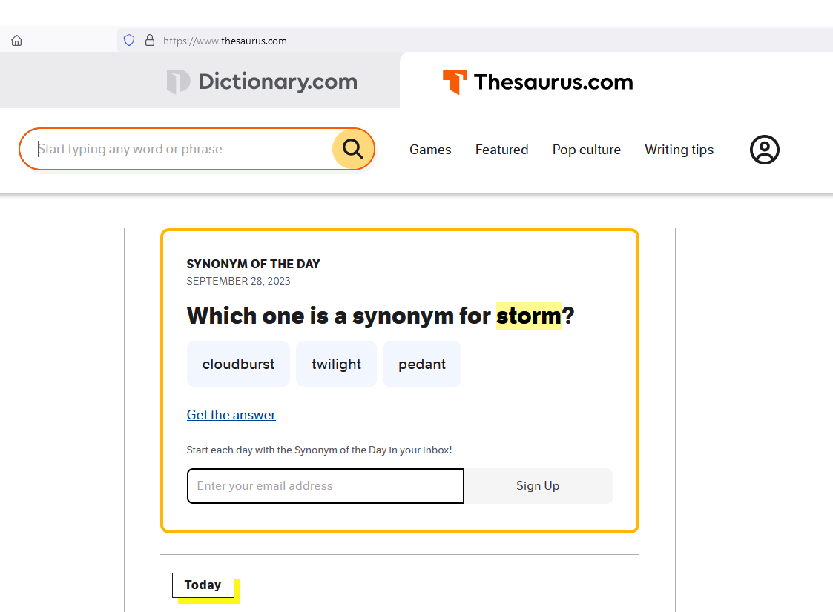The width and height of the screenshot is (833, 612).
Task: Click the magnifying glass search button
Action: 353,149
